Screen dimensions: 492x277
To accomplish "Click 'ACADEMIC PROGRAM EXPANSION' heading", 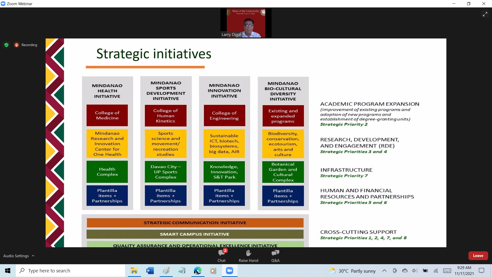I will click(370, 104).
